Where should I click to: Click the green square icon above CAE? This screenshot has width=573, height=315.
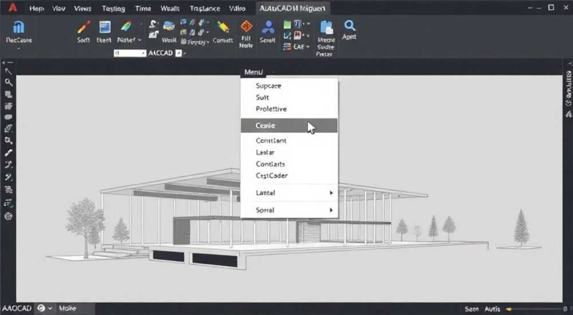(x=287, y=25)
